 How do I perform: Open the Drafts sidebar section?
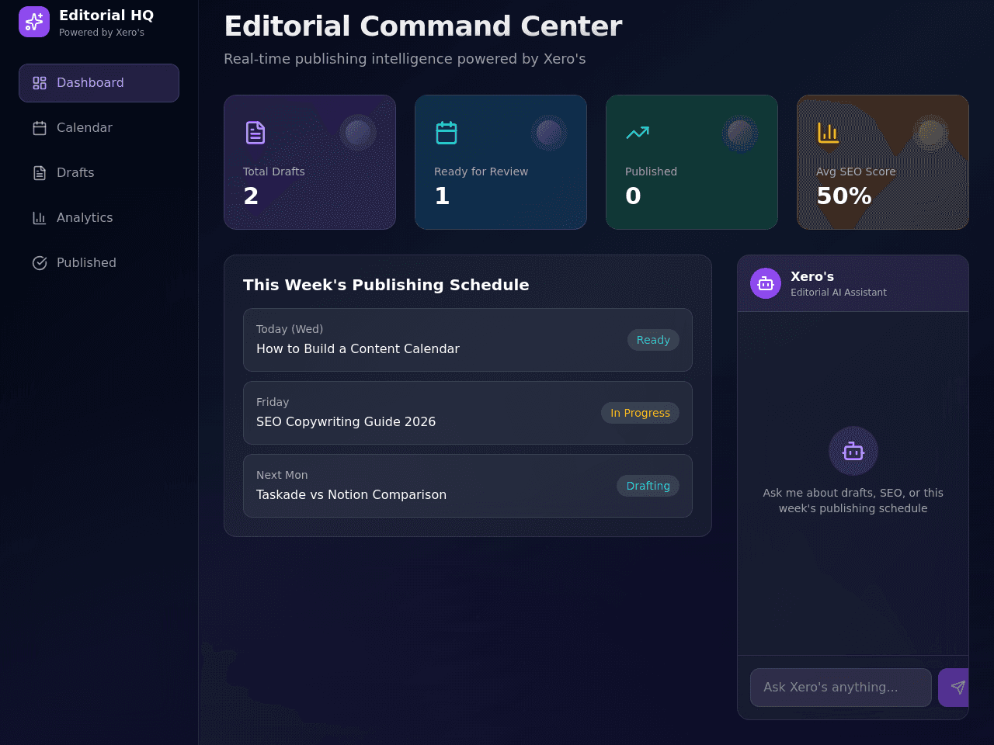(x=99, y=173)
